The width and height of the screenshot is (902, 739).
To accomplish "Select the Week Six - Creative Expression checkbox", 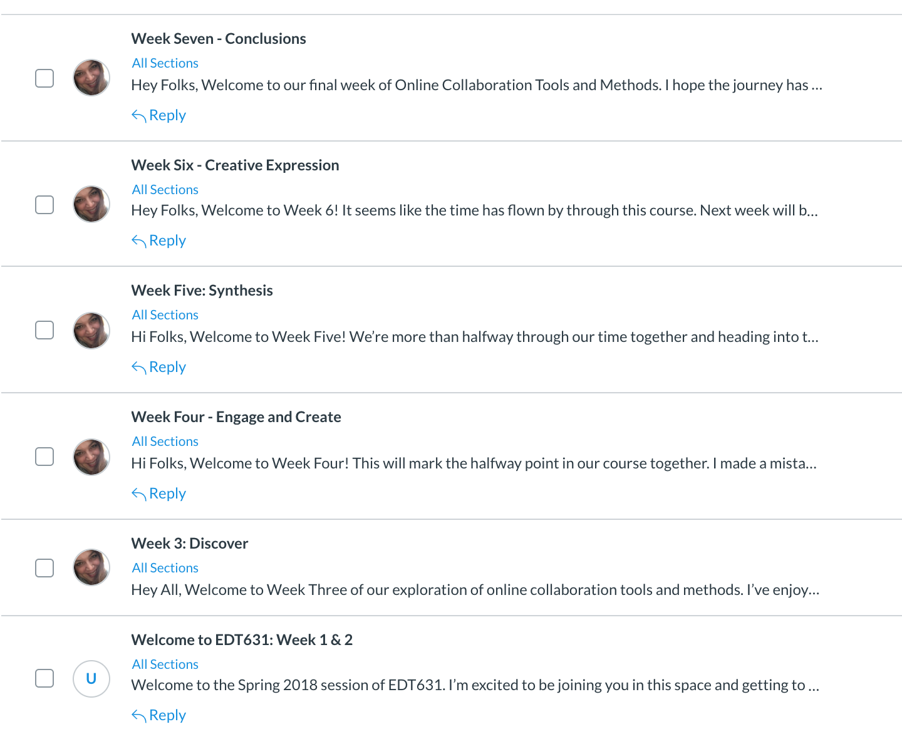I will [44, 205].
